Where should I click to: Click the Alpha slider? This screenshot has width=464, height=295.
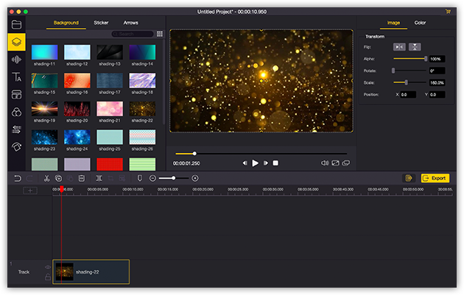point(409,59)
